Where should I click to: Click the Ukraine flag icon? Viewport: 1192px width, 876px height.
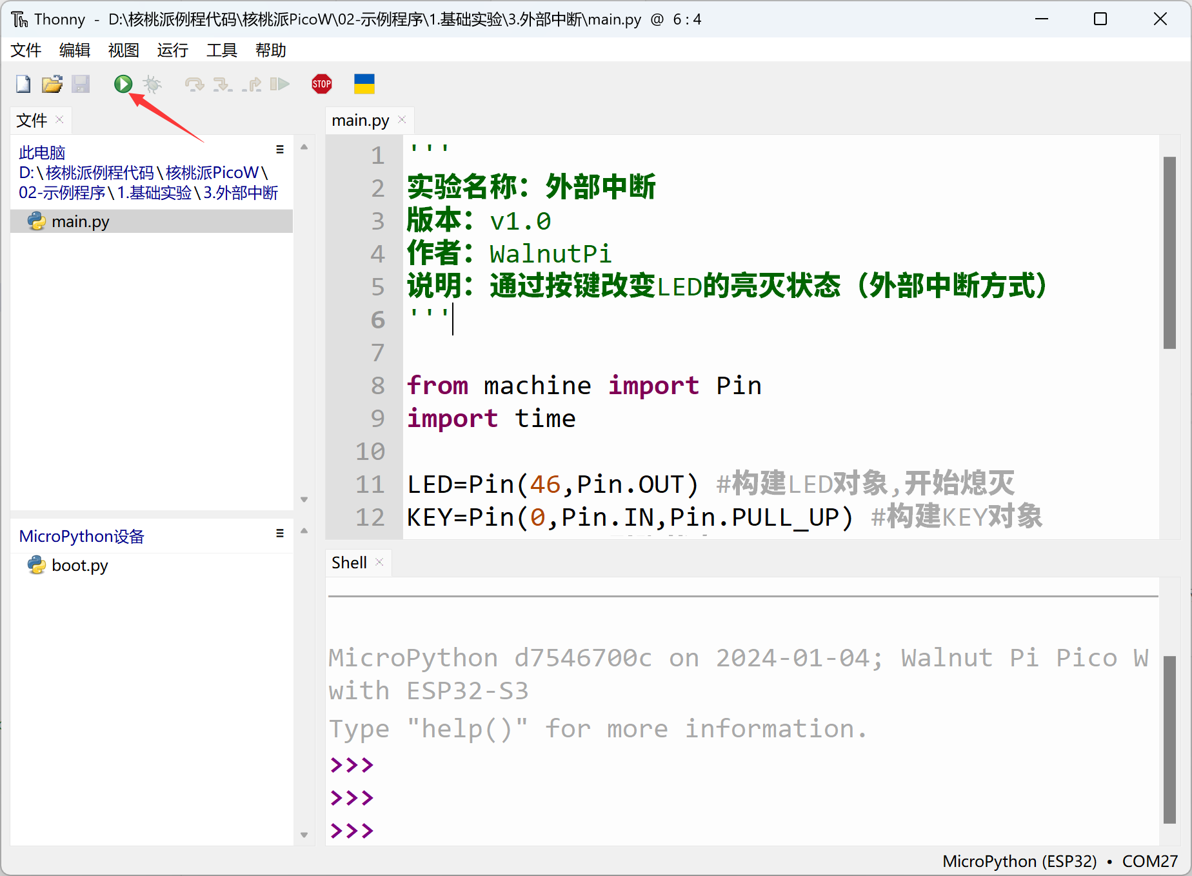click(364, 84)
